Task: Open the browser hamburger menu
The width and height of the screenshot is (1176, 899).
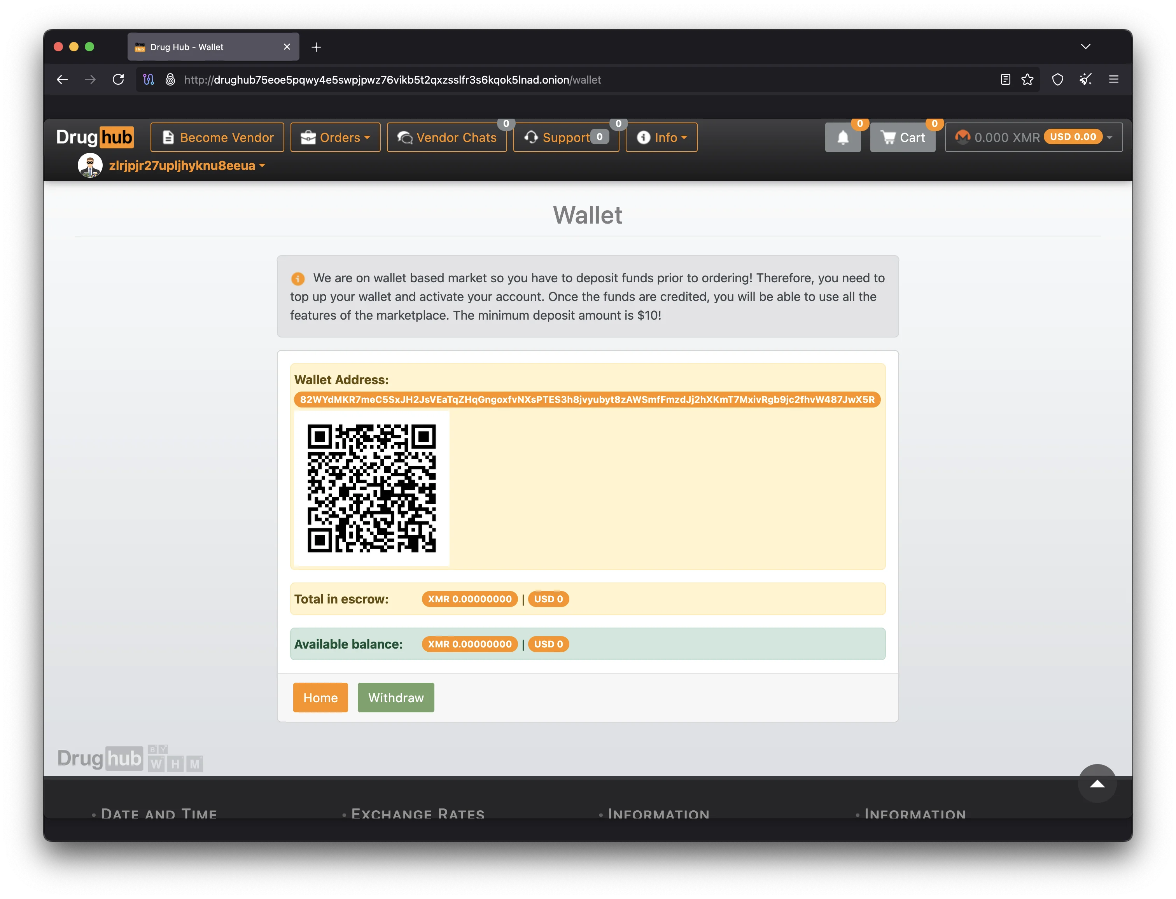Action: (x=1113, y=79)
